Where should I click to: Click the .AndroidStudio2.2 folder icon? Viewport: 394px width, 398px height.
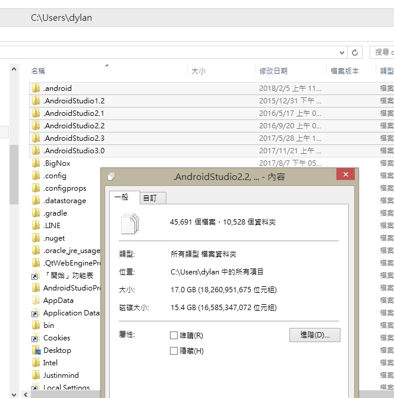(x=36, y=125)
